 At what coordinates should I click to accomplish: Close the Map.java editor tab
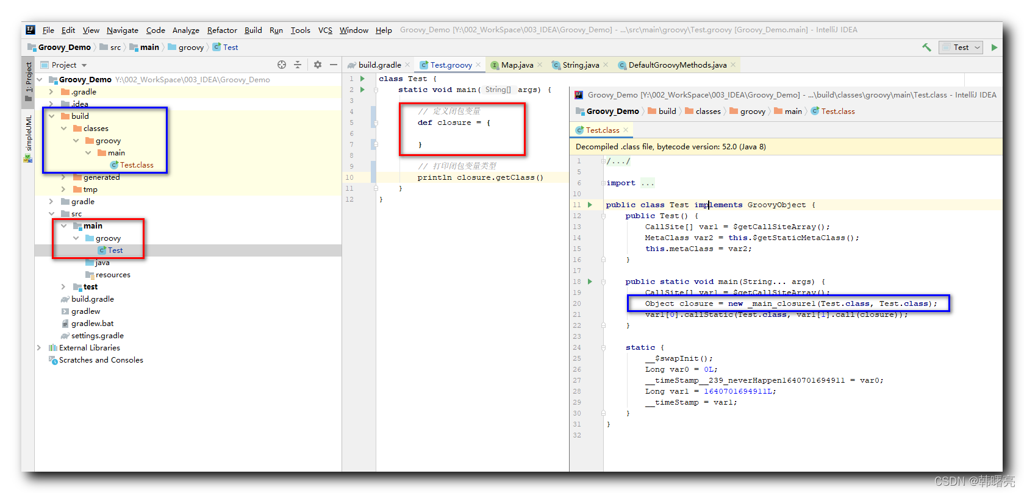coord(540,65)
